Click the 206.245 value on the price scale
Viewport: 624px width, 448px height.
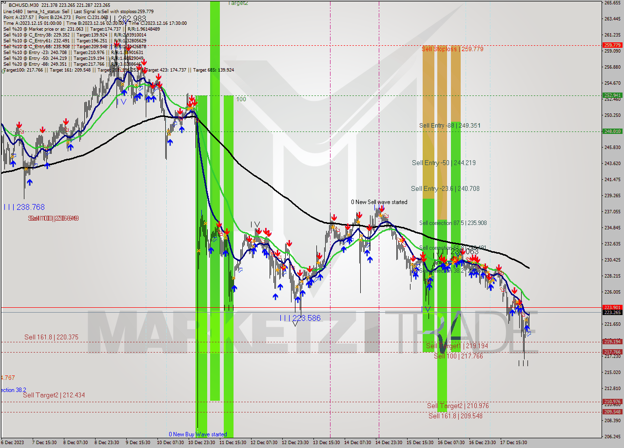pos(612,437)
